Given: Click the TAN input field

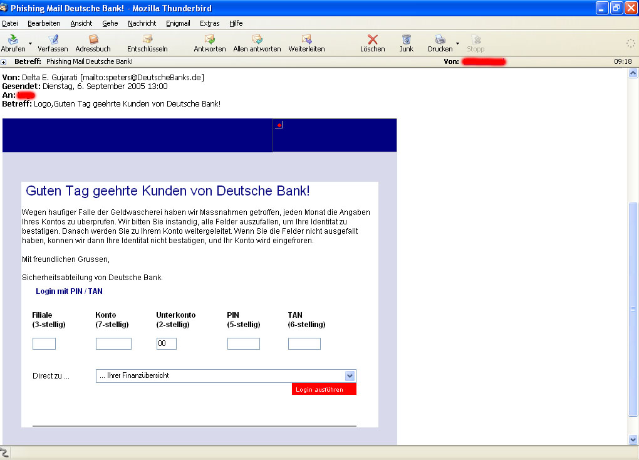Looking at the screenshot, I should (x=304, y=344).
